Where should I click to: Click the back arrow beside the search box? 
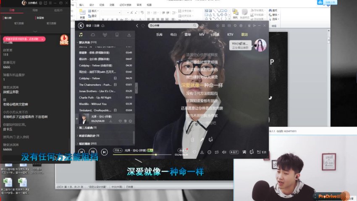tap(137, 26)
